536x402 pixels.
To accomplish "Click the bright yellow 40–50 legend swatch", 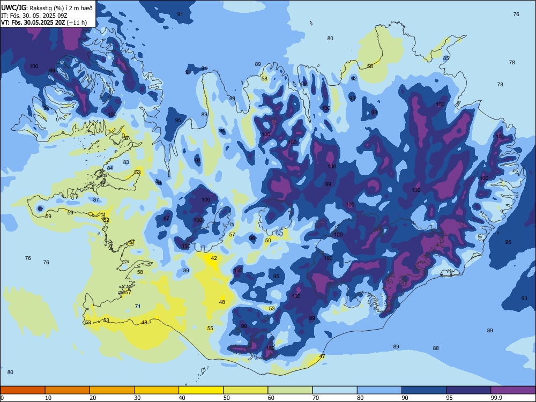I will point(201,390).
